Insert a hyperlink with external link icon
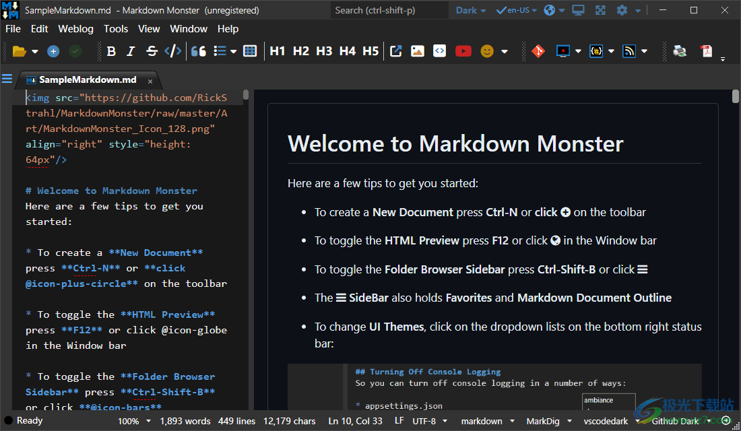This screenshot has width=741, height=431. pyautogui.click(x=396, y=51)
